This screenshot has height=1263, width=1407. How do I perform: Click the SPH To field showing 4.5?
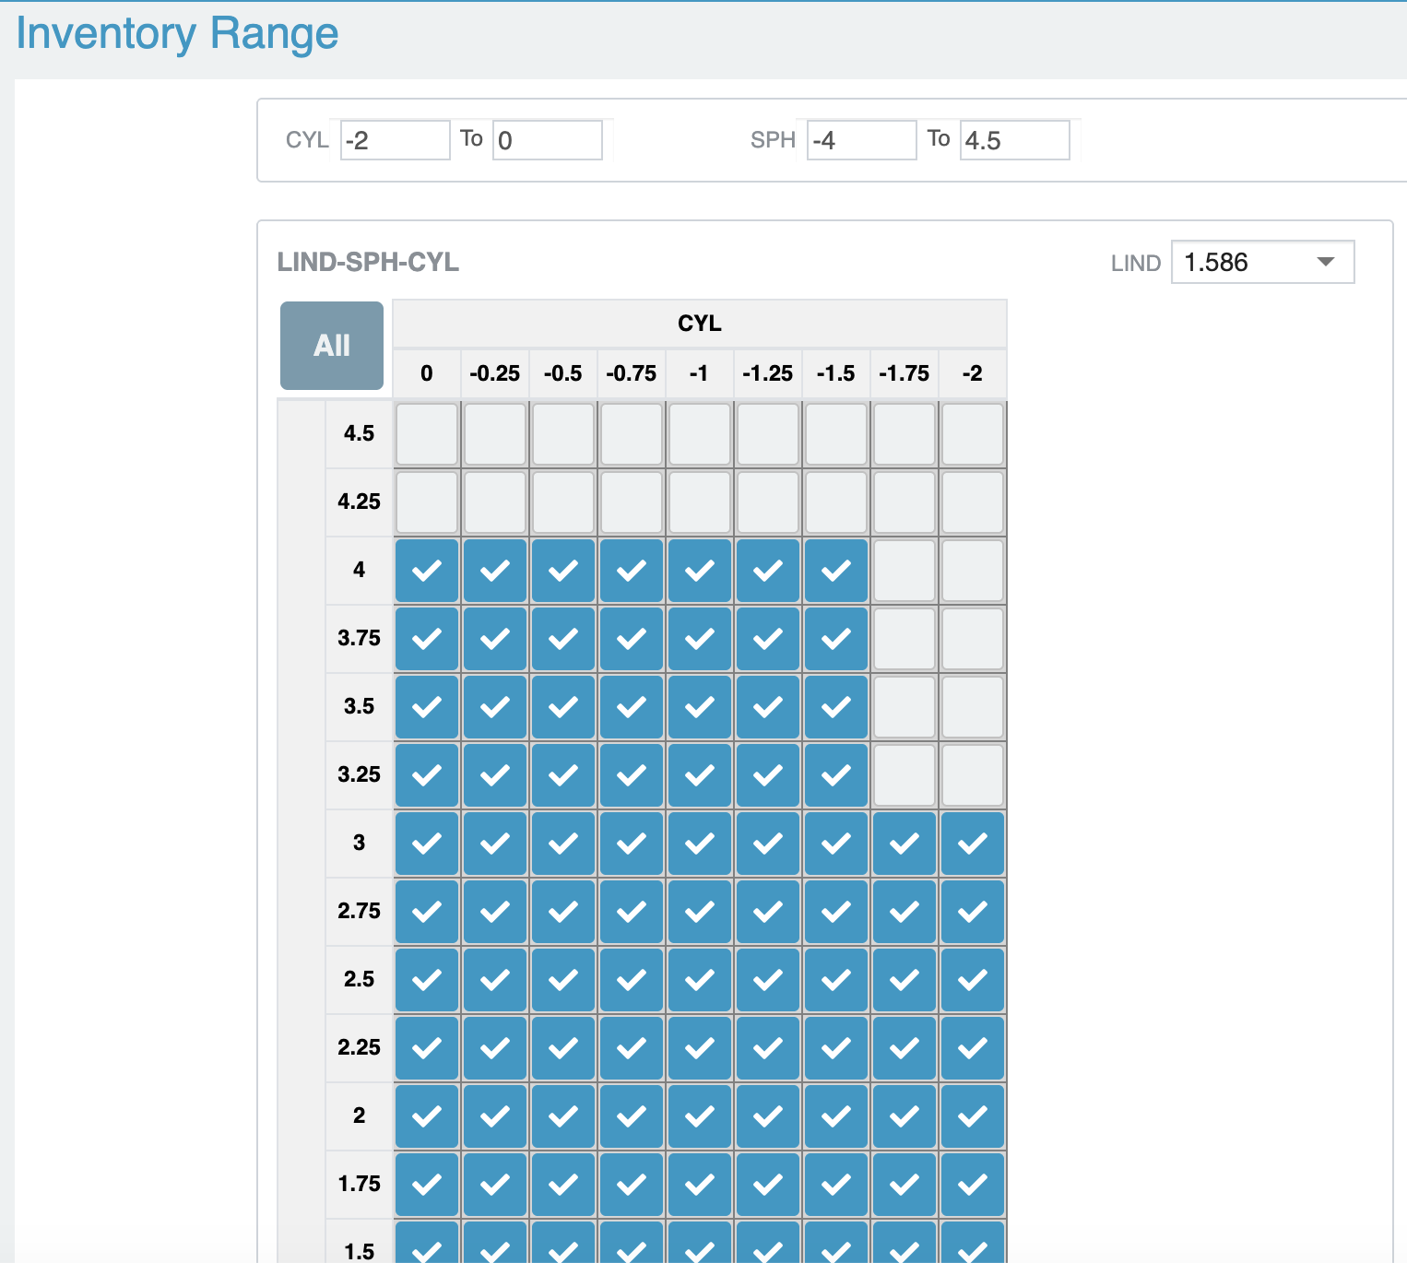coord(1014,140)
